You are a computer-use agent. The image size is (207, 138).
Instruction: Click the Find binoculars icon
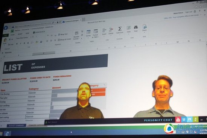(136, 27)
